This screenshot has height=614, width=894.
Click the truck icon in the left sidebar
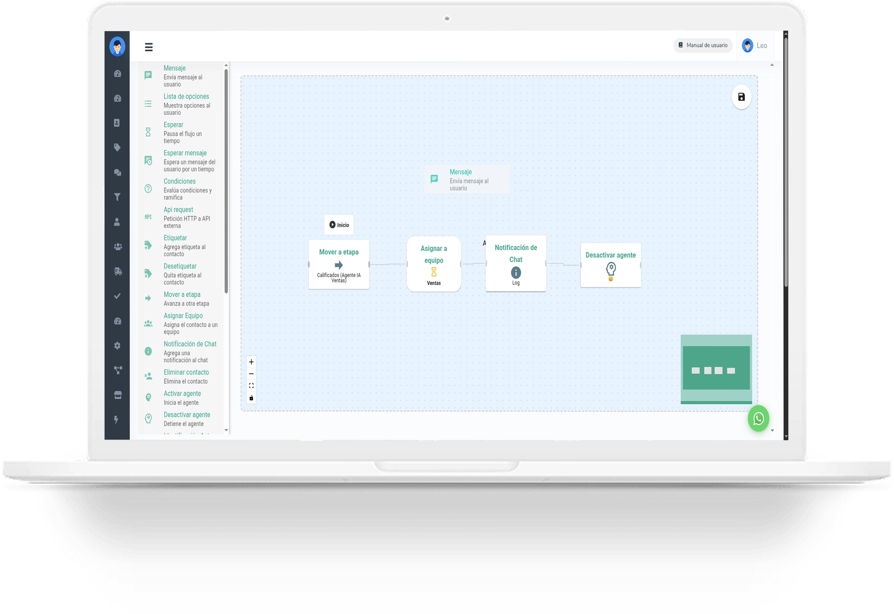118,271
